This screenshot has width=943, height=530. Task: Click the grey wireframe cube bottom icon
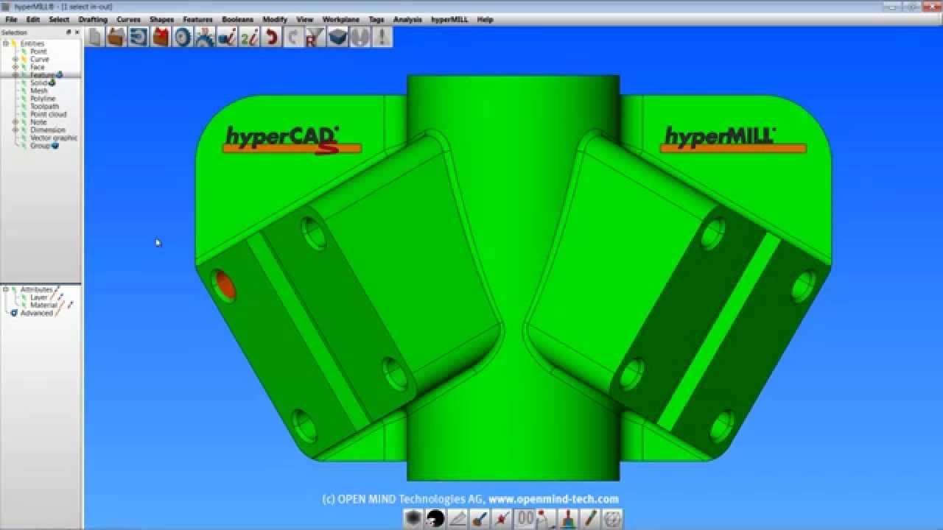tap(612, 518)
